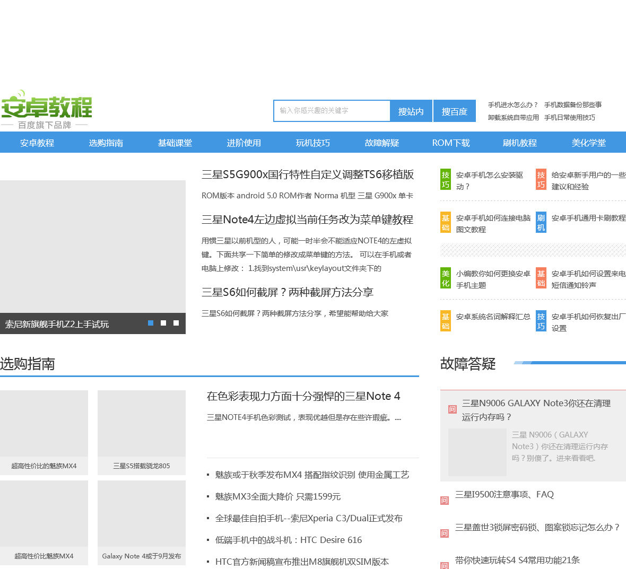
Task: Open article 三星Note4左边虚拟当前任务改为菜单键教程
Action: pos(307,220)
